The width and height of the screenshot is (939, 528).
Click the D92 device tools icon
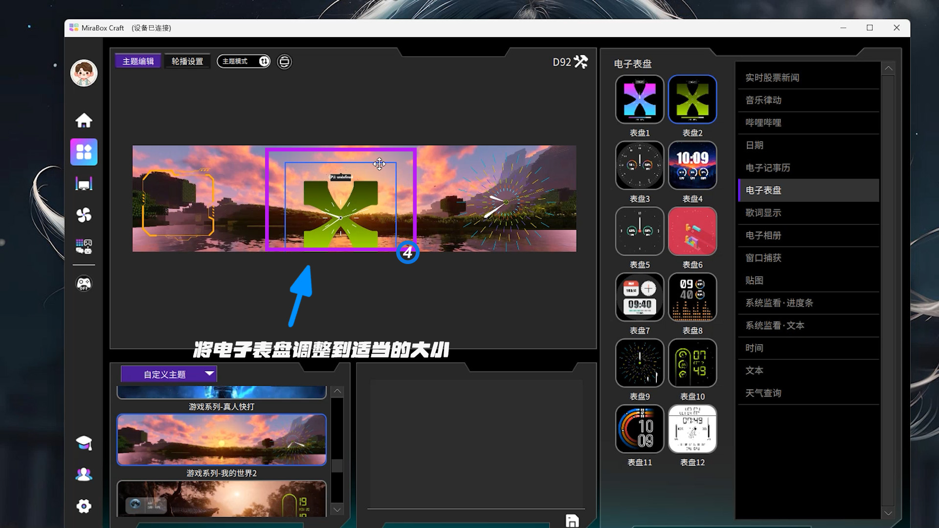point(581,62)
